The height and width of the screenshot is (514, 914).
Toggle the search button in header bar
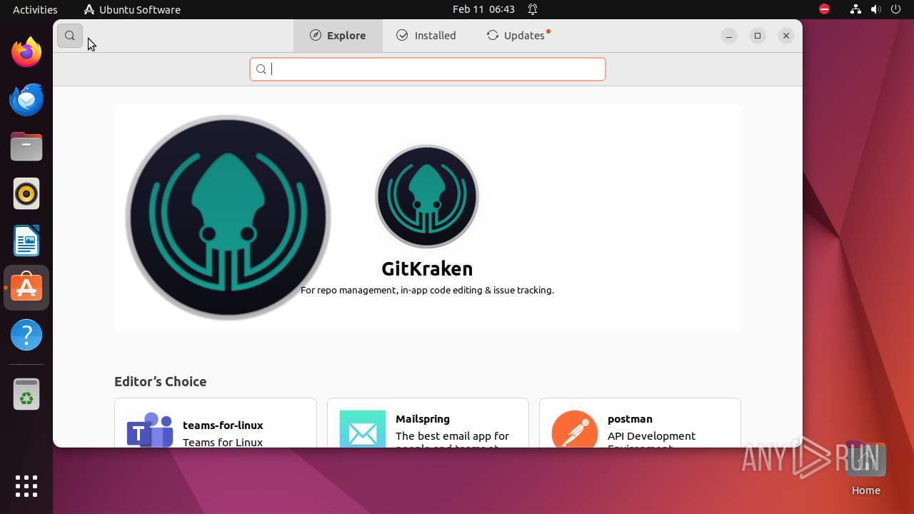click(70, 36)
